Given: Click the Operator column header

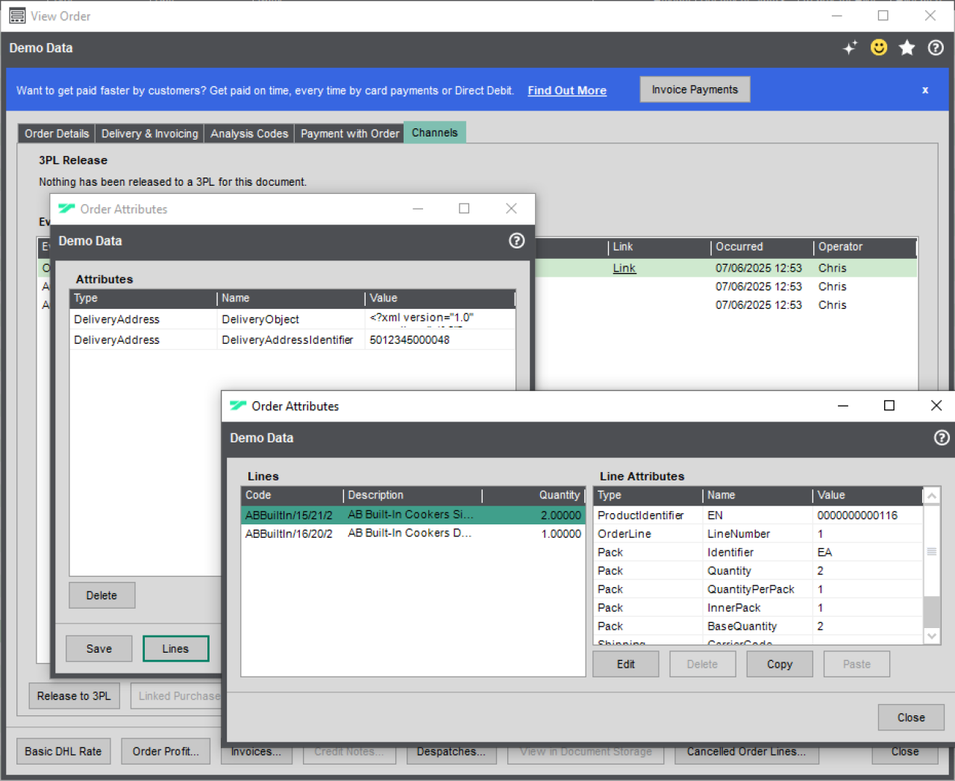Looking at the screenshot, I should tap(864, 247).
